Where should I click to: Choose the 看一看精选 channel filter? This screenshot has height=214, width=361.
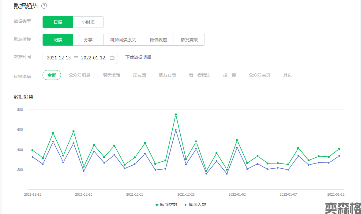(200, 75)
